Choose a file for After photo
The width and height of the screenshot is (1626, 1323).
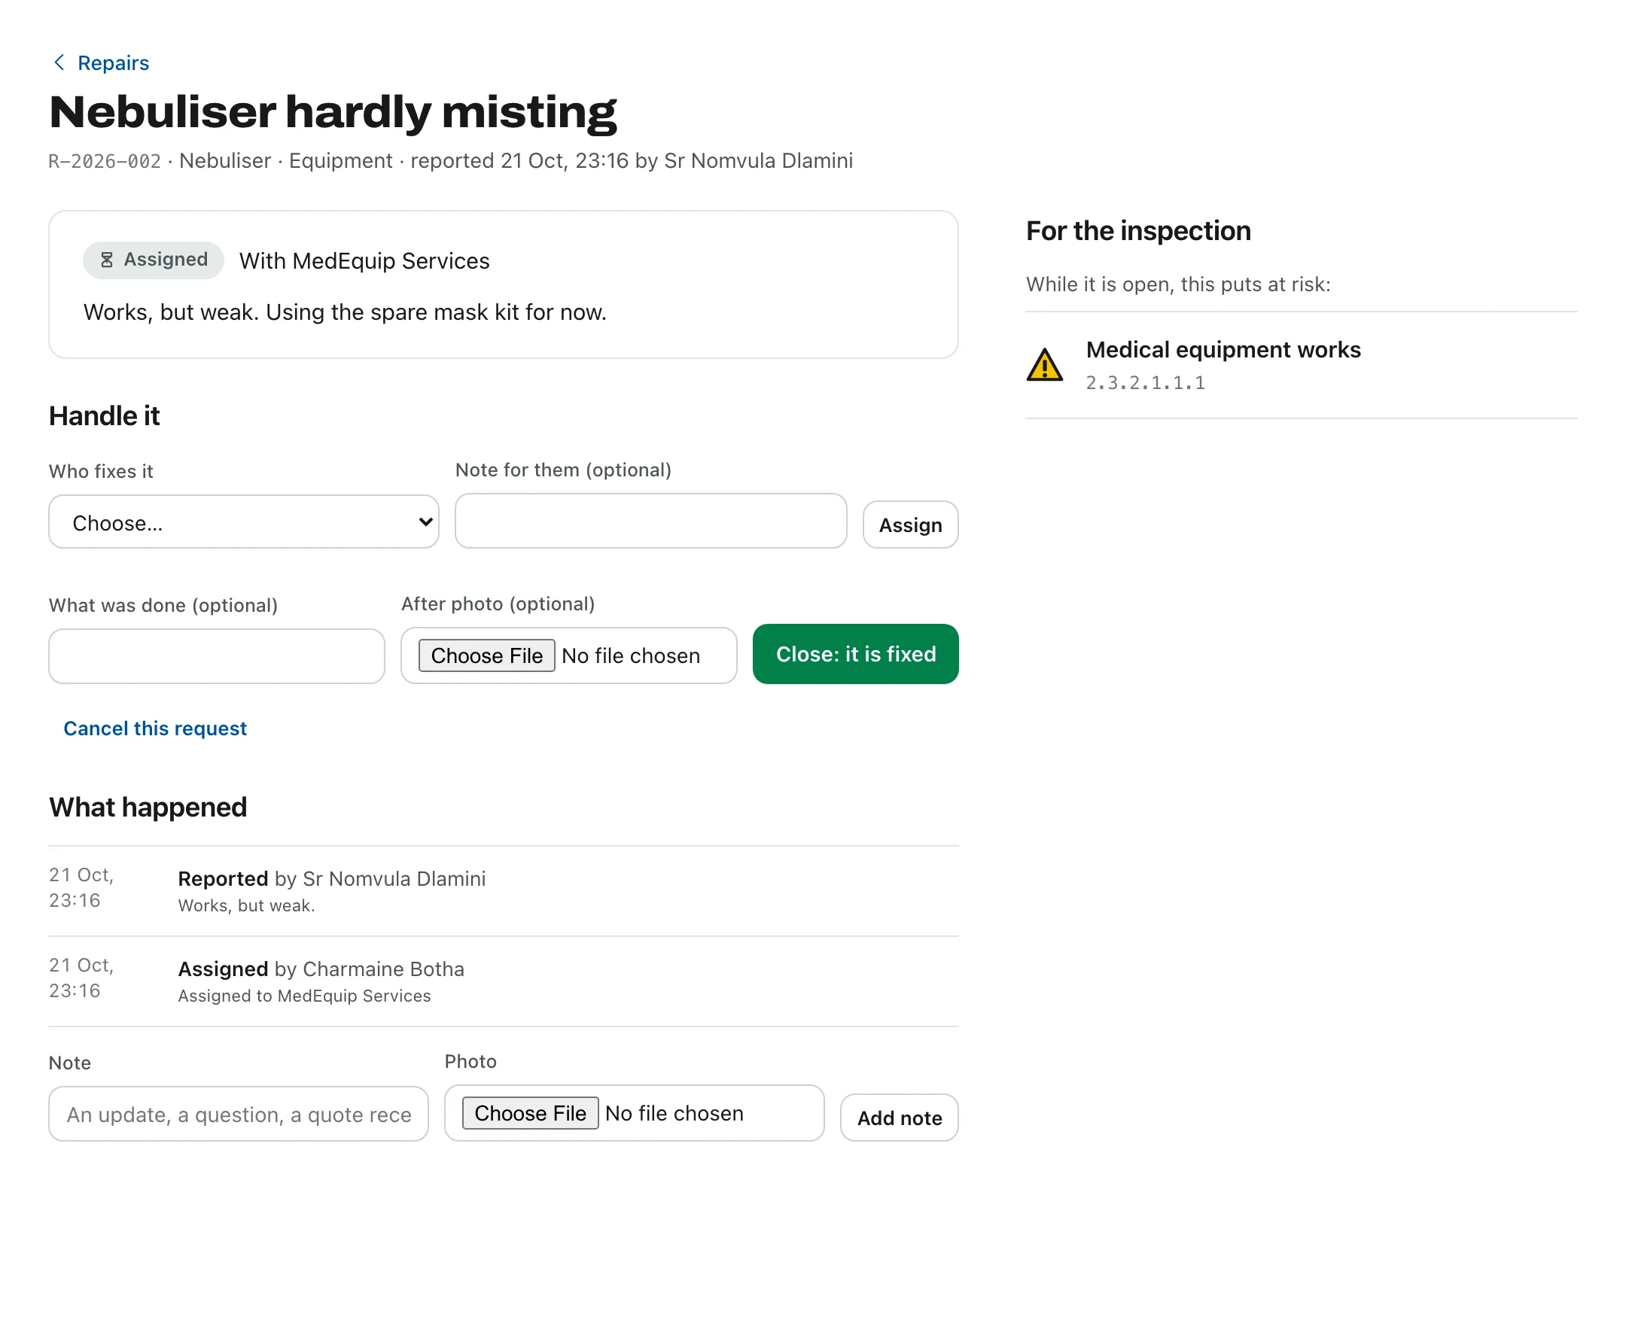[x=486, y=655]
